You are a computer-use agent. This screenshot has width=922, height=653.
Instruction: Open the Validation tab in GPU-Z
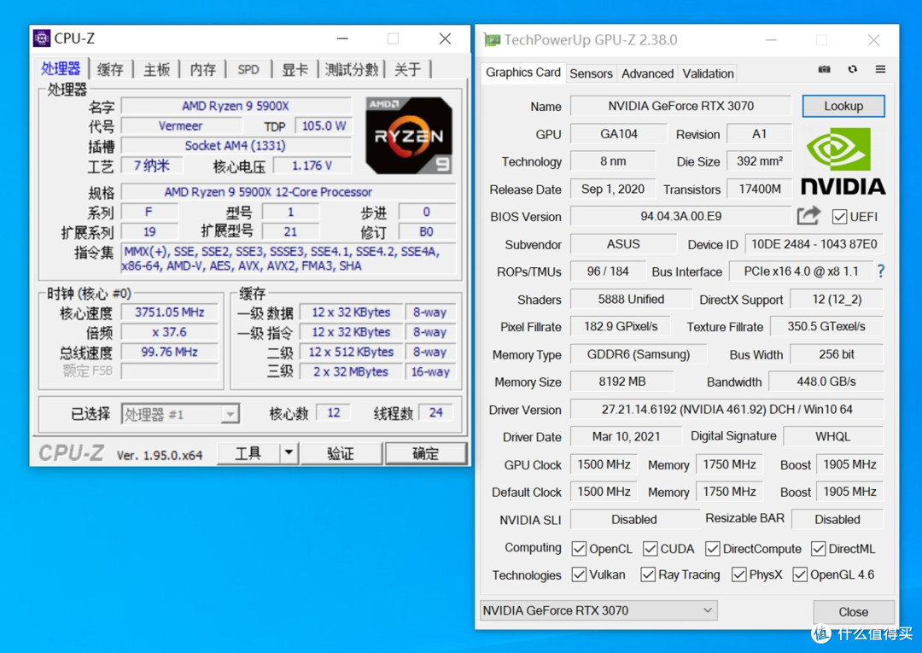(708, 73)
